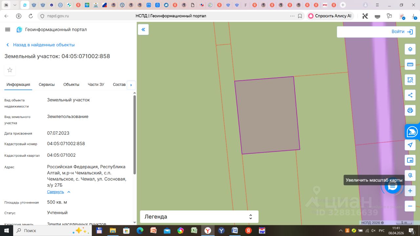The image size is (420, 236).
Task: Open the blue assistant side widget
Action: (412, 132)
